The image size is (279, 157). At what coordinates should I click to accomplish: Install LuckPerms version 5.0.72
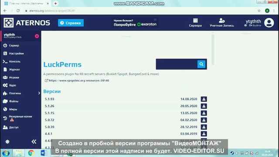coord(204,120)
